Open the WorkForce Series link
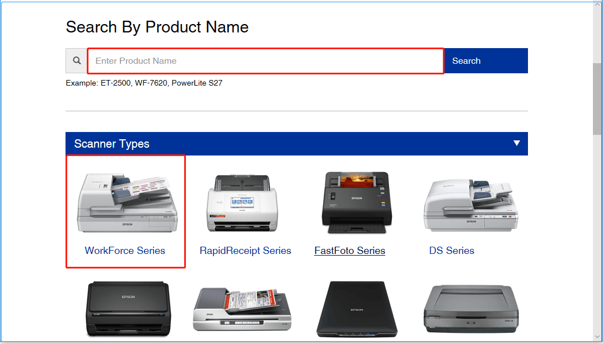 (125, 251)
